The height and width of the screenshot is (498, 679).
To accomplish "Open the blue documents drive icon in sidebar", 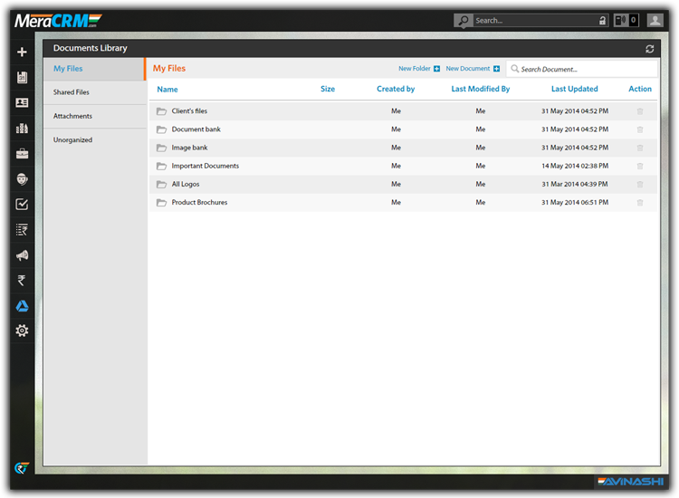I will [22, 306].
